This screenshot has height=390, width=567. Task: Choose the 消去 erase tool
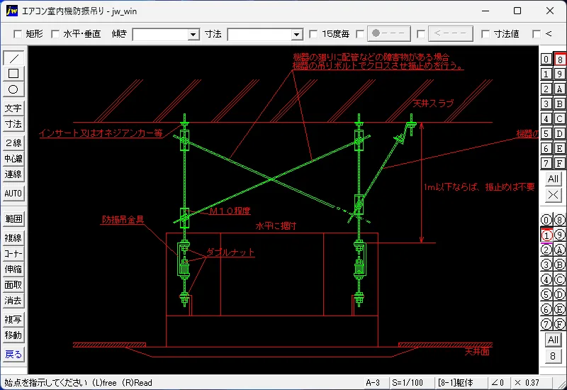click(x=13, y=301)
